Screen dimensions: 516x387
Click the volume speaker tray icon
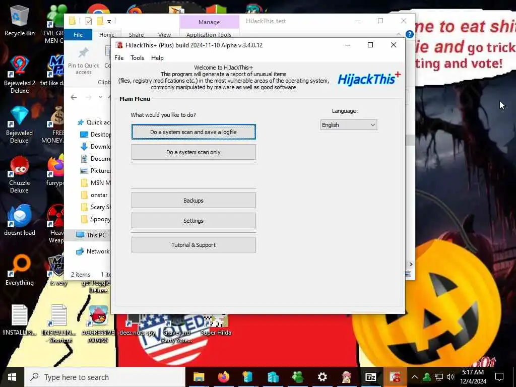pos(450,377)
